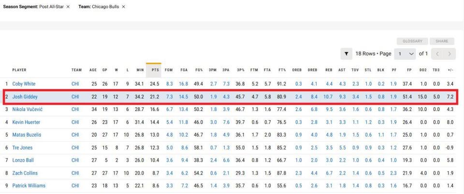
Task: Open Josh Giddey's player link
Action: coord(25,97)
